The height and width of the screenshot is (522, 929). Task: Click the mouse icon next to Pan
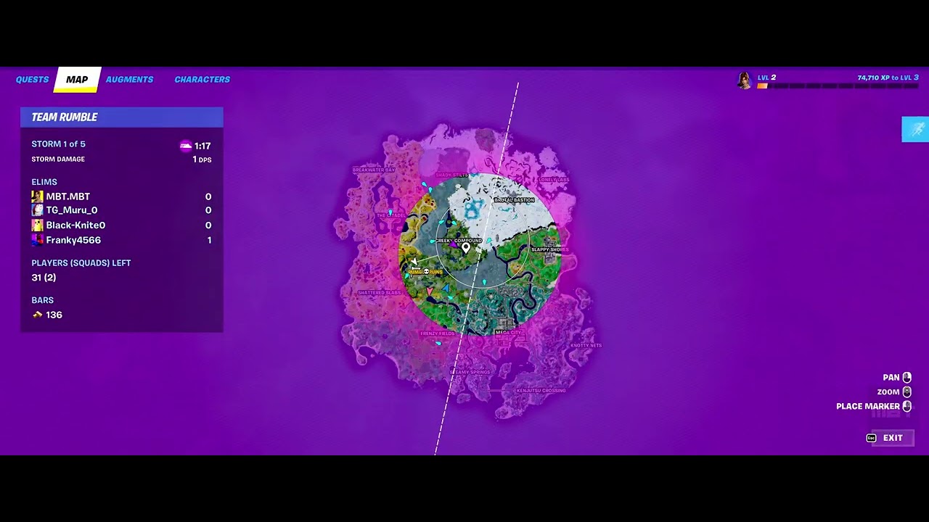pyautogui.click(x=907, y=378)
